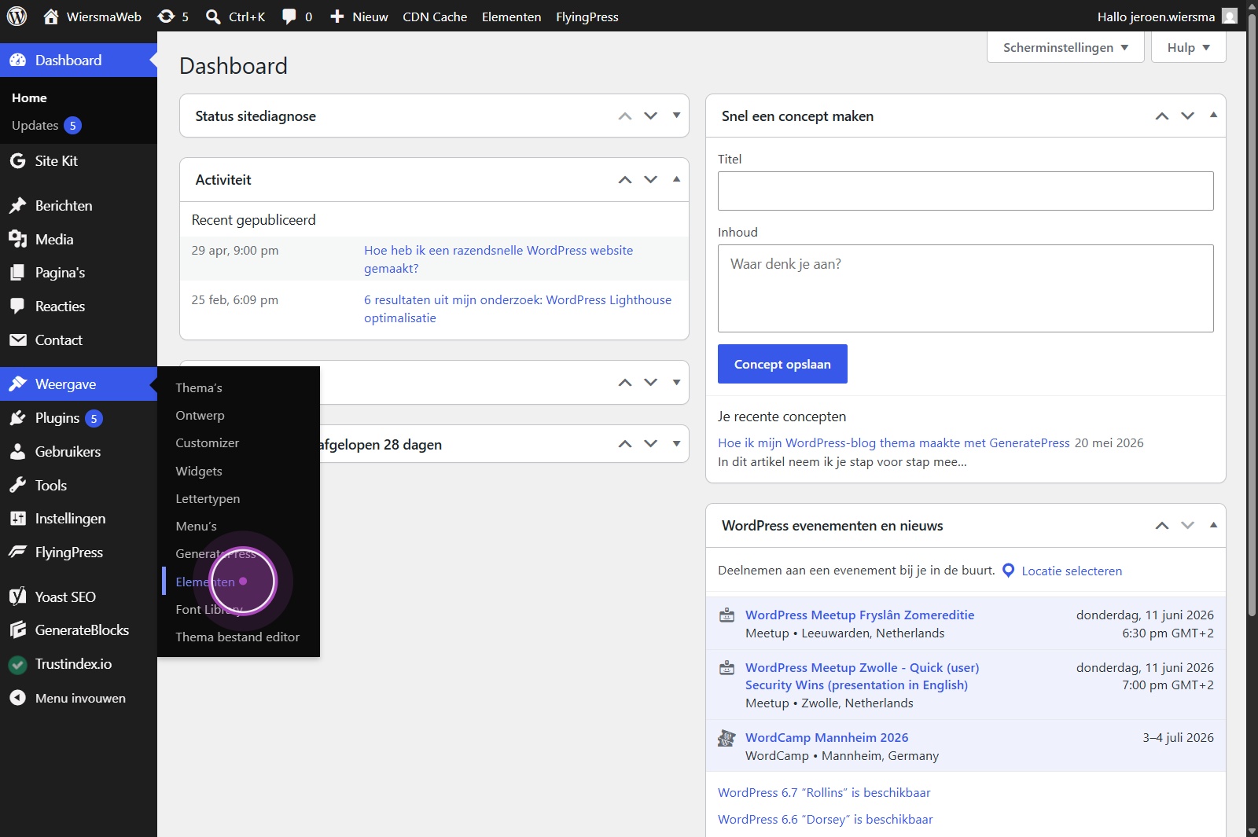
Task: Open WordCamp Mannheim 2026 link
Action: pos(826,737)
